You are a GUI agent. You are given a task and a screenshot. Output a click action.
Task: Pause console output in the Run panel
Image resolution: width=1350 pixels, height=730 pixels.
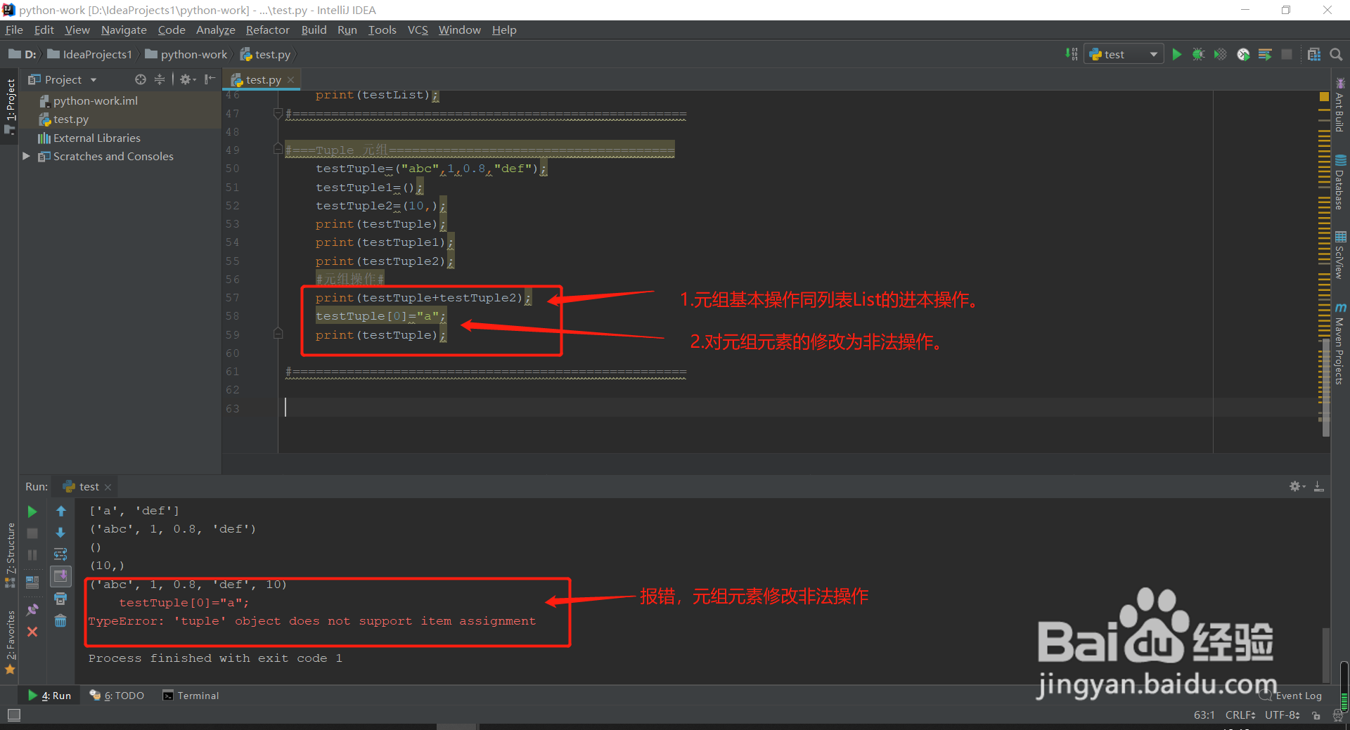click(32, 554)
